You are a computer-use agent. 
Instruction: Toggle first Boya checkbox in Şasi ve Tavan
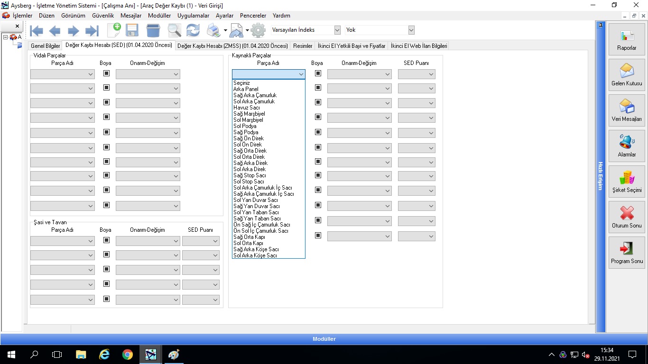[106, 240]
